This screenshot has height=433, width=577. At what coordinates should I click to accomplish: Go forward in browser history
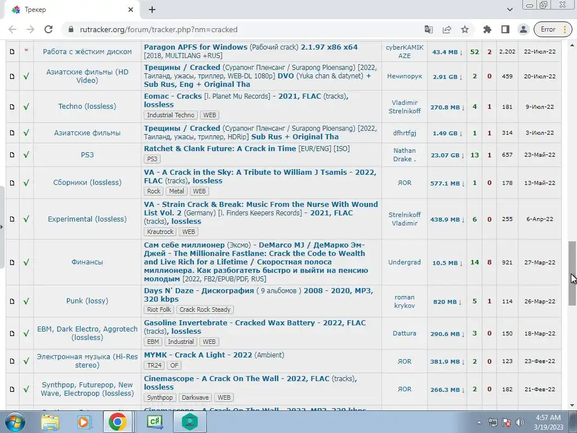pyautogui.click(x=30, y=29)
